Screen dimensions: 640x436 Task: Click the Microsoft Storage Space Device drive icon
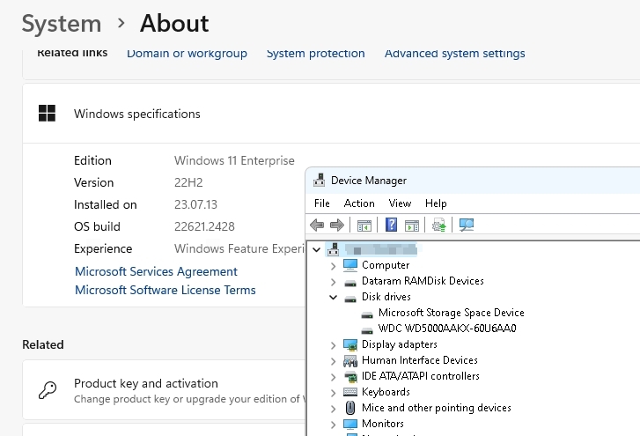click(367, 314)
